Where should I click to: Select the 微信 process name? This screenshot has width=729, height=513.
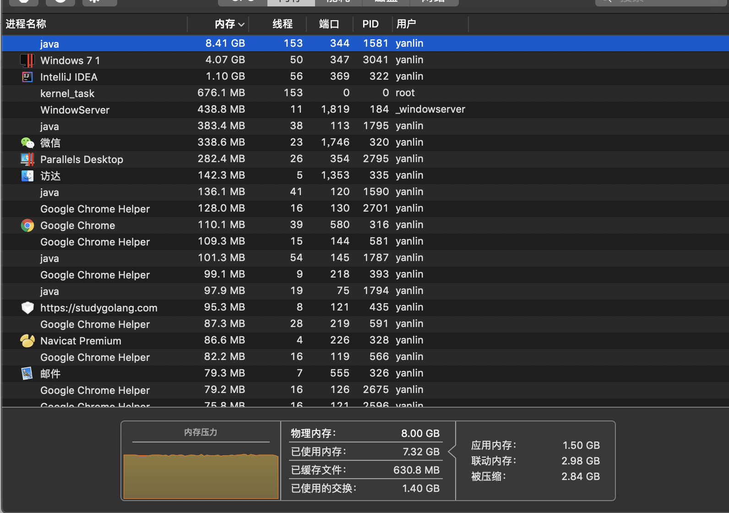pyautogui.click(x=50, y=143)
